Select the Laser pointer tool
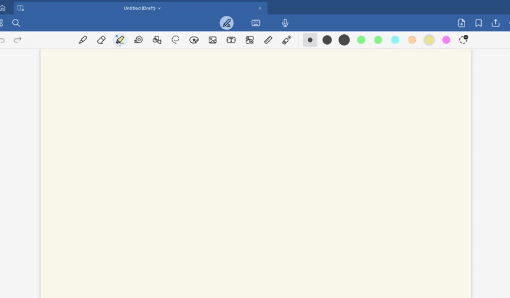Image resolution: width=510 pixels, height=298 pixels. click(x=287, y=40)
